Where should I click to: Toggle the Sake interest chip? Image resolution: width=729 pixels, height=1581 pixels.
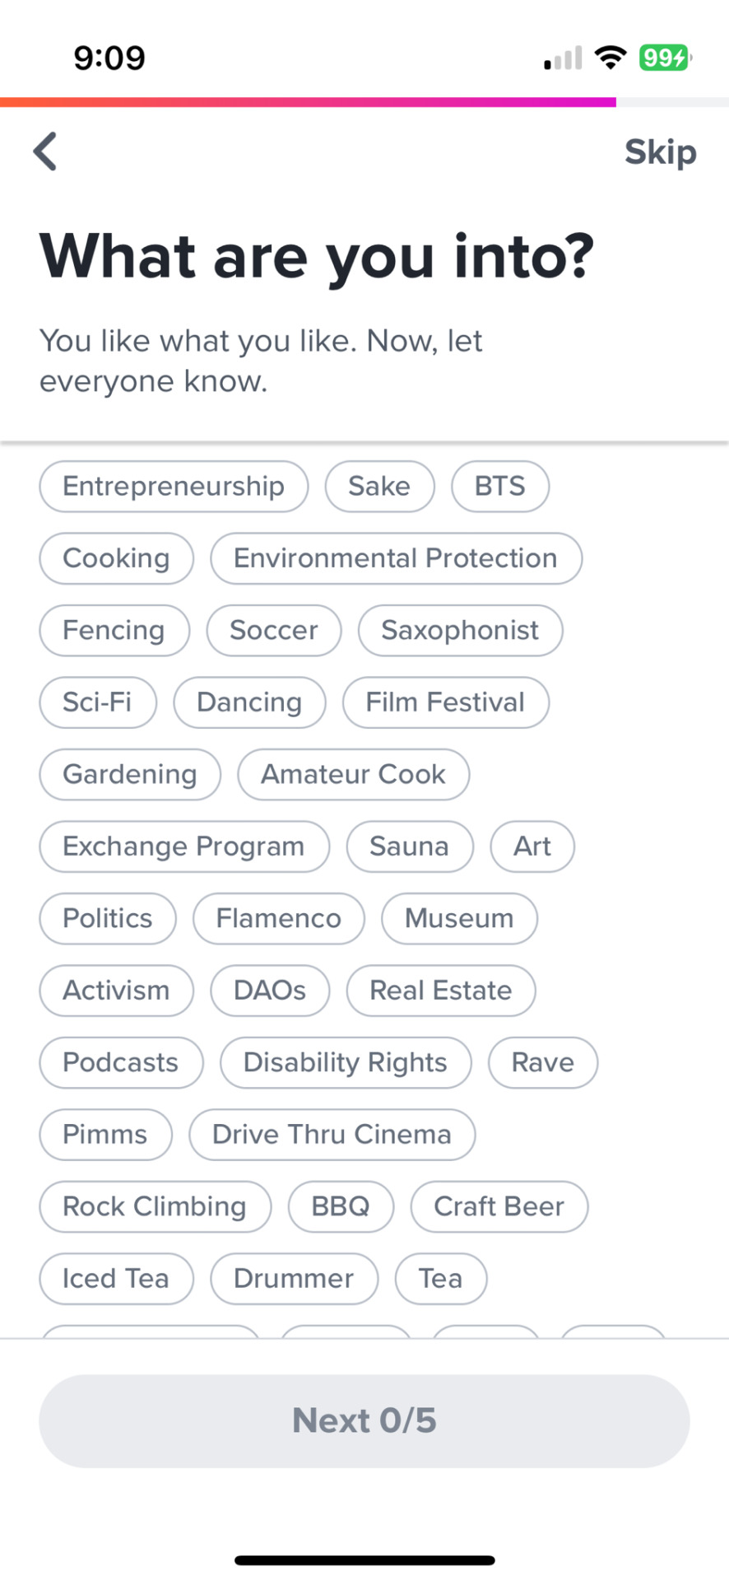pyautogui.click(x=379, y=487)
